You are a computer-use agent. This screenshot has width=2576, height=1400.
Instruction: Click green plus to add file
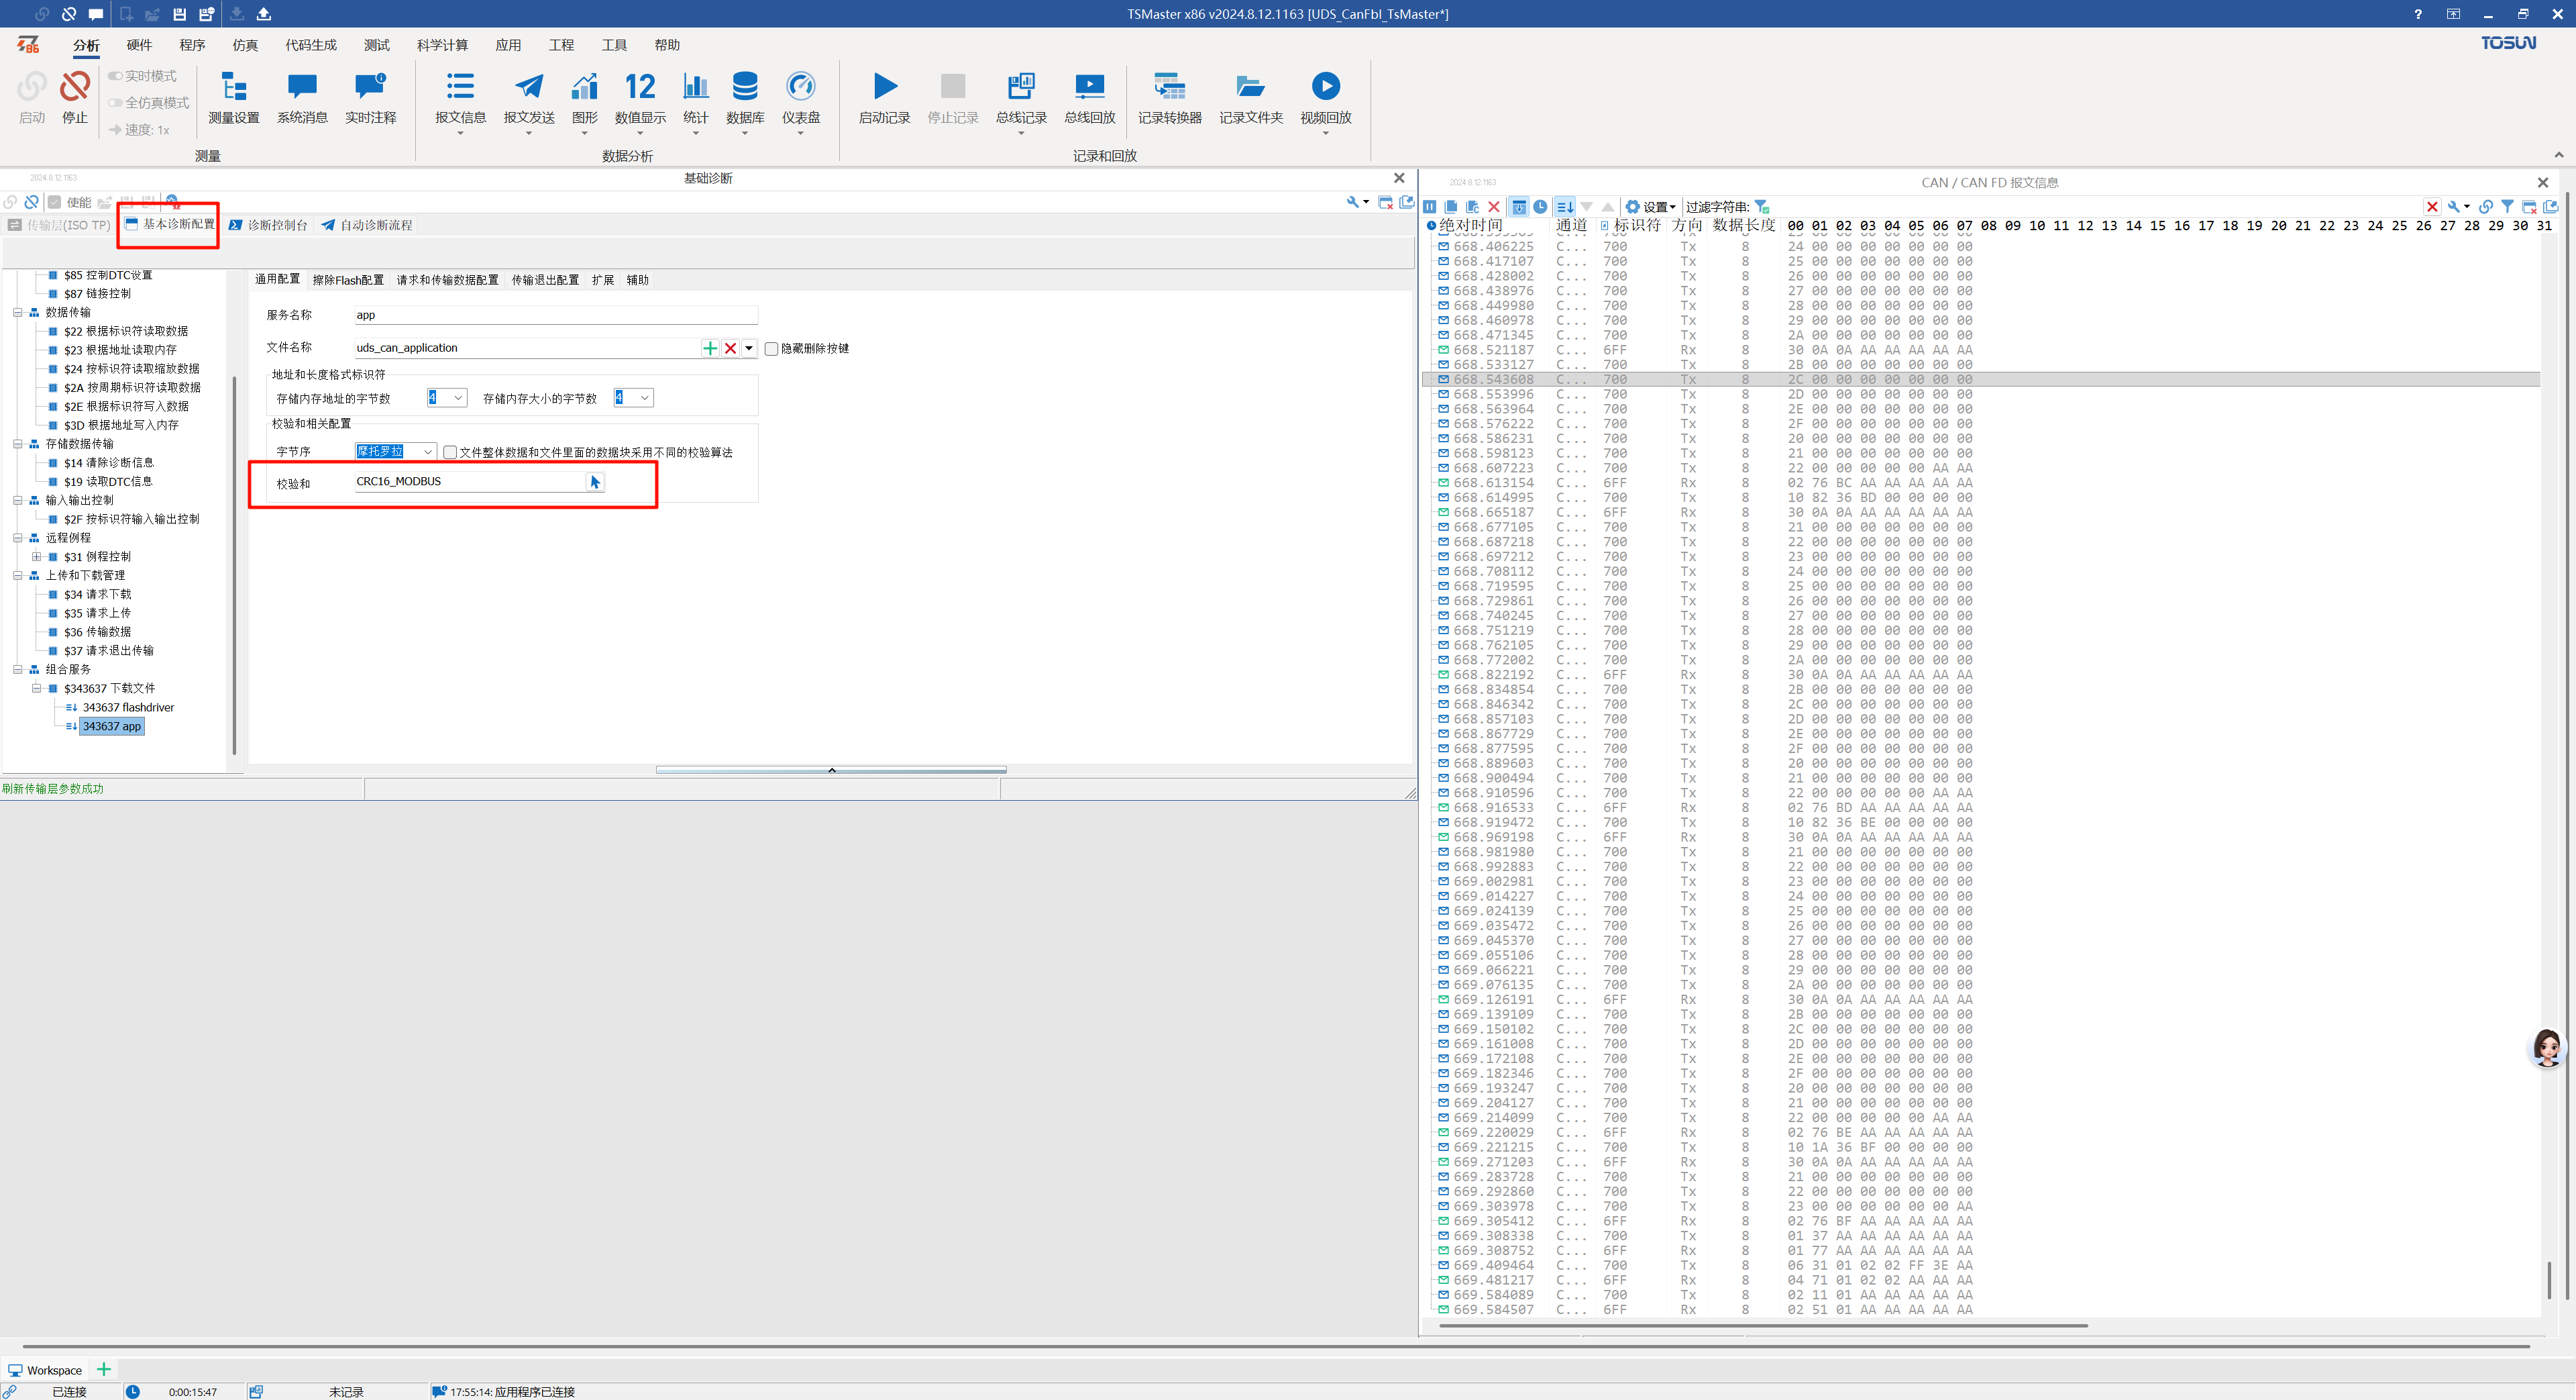pyautogui.click(x=710, y=348)
